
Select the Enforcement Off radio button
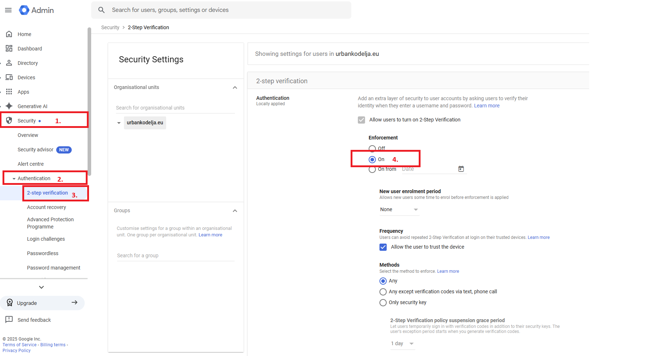click(x=372, y=148)
